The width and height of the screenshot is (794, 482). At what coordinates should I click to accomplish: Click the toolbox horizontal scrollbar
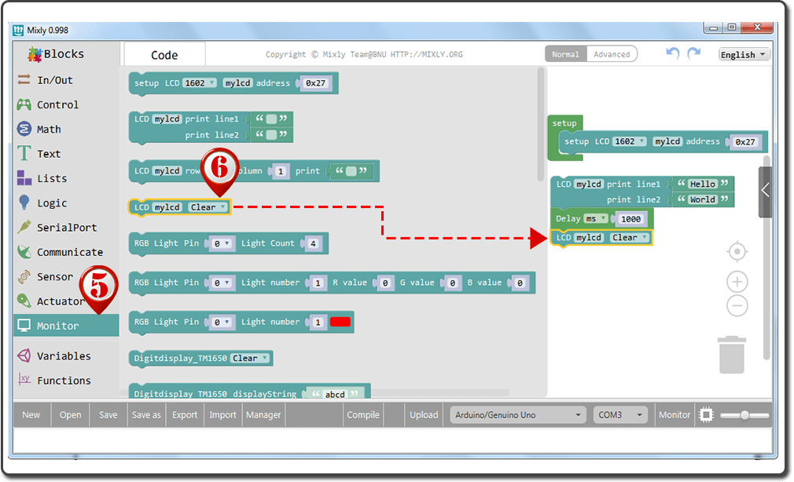click(x=314, y=393)
